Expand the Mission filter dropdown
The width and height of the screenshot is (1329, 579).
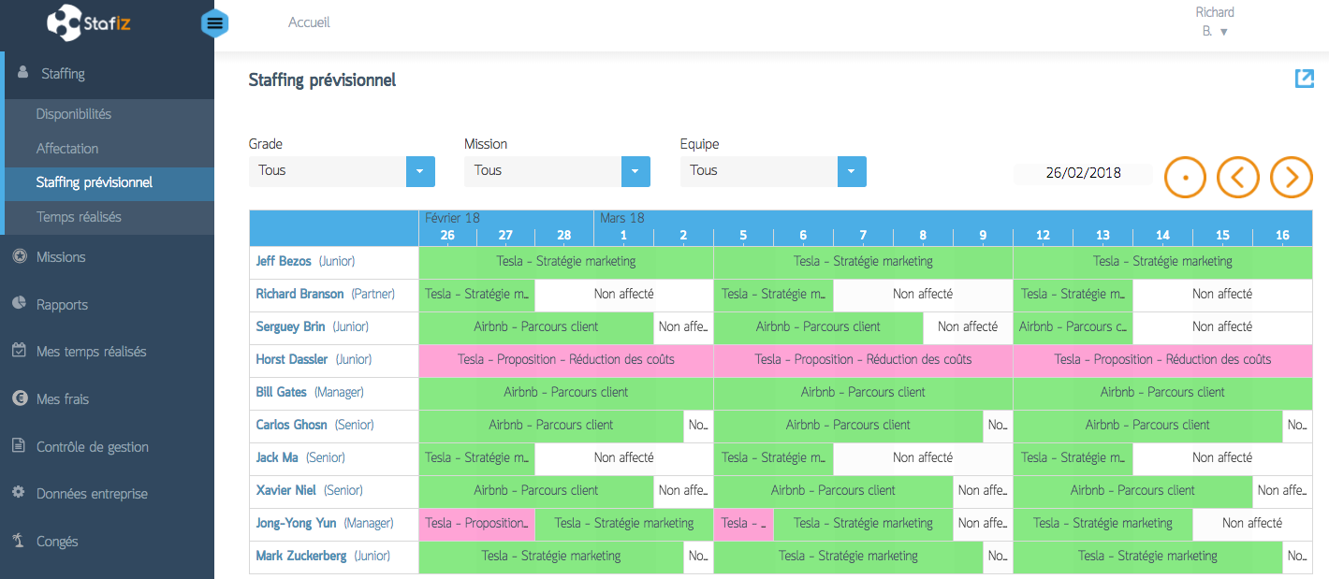click(636, 171)
